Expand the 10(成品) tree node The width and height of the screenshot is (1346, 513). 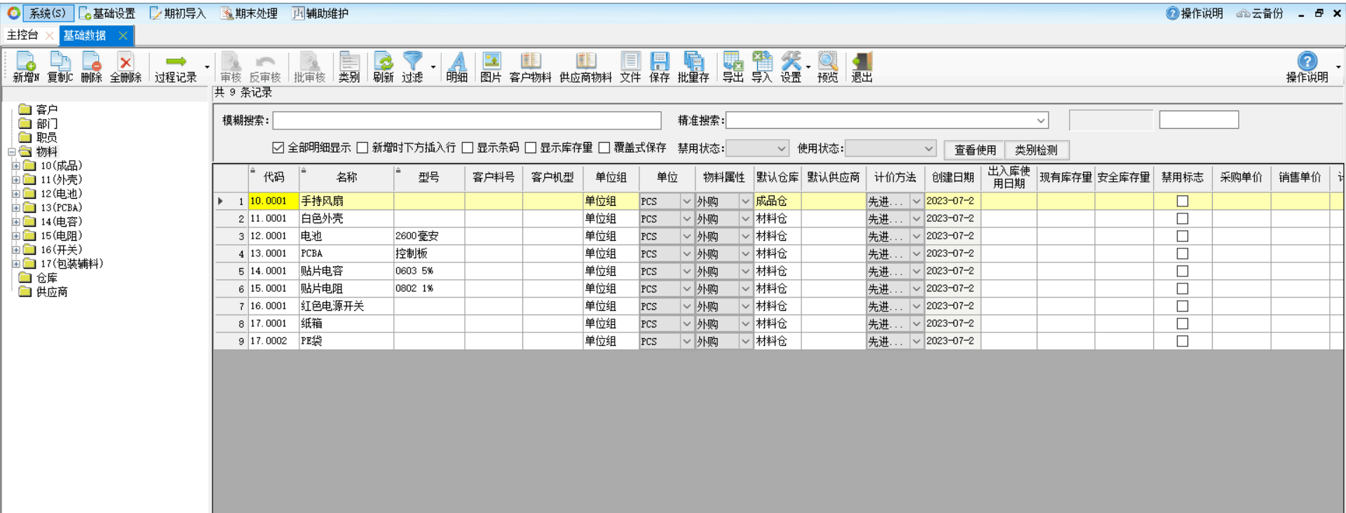click(x=15, y=166)
